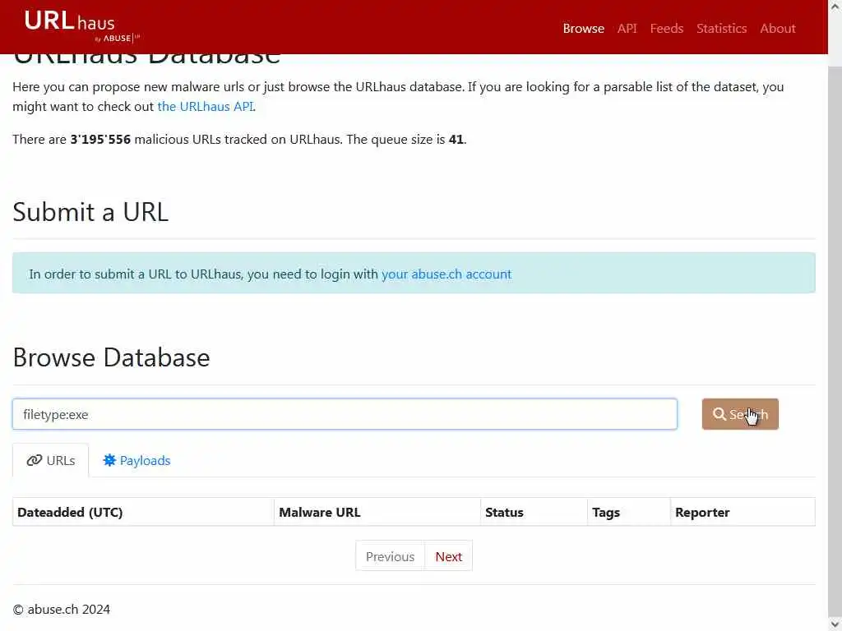Screen dimensions: 842x631
Task: Follow the URLhaus API link
Action: point(205,106)
